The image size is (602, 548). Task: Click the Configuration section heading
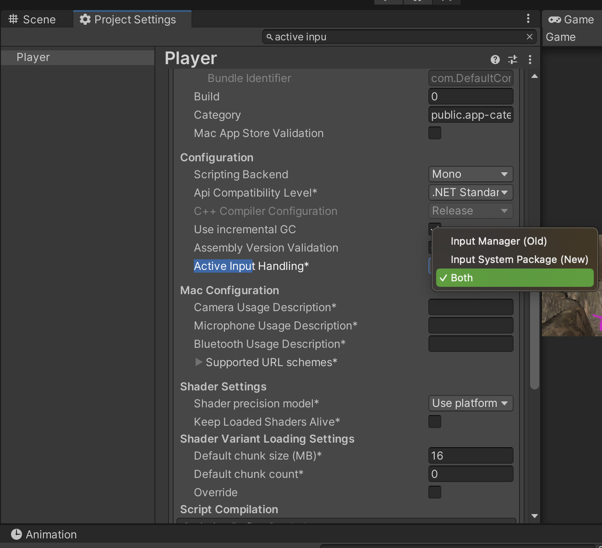point(217,157)
